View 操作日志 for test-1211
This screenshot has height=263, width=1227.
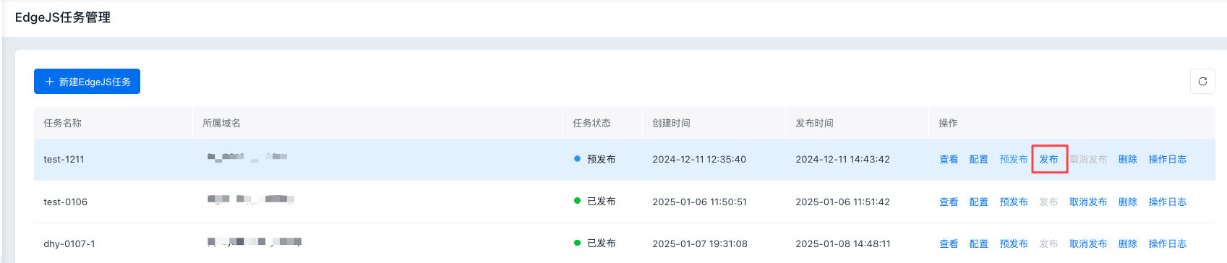1168,160
